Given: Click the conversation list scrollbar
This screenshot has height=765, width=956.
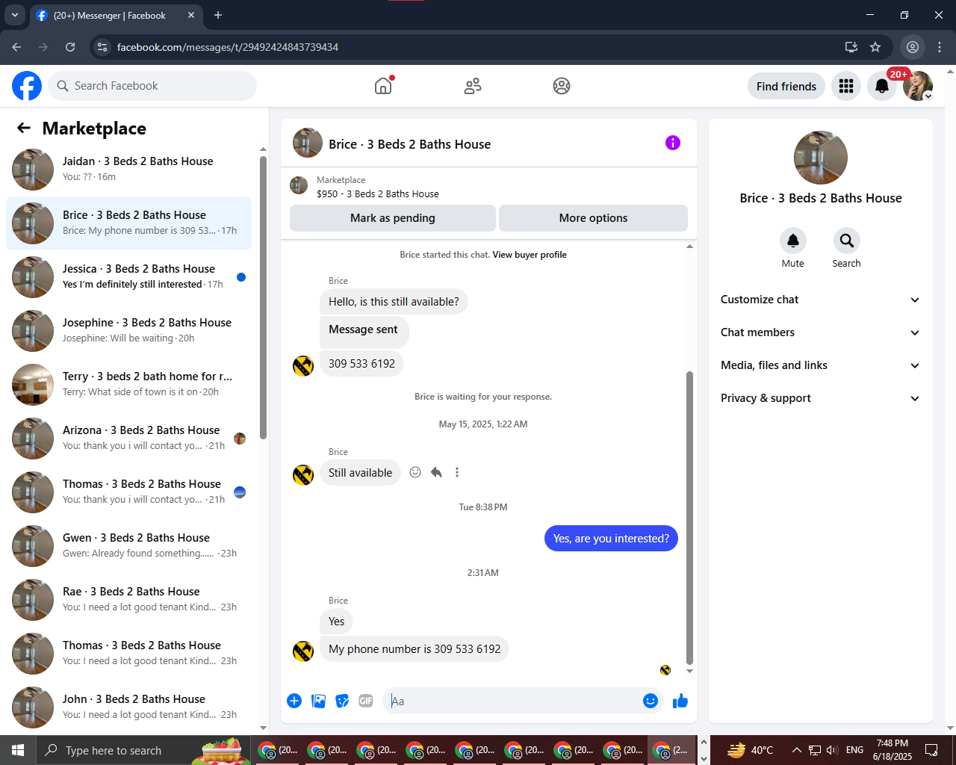Looking at the screenshot, I should (x=263, y=297).
